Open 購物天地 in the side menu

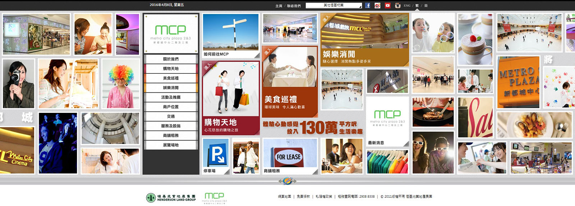click(171, 69)
